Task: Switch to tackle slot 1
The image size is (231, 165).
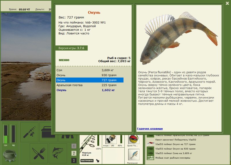Action: [74, 146]
